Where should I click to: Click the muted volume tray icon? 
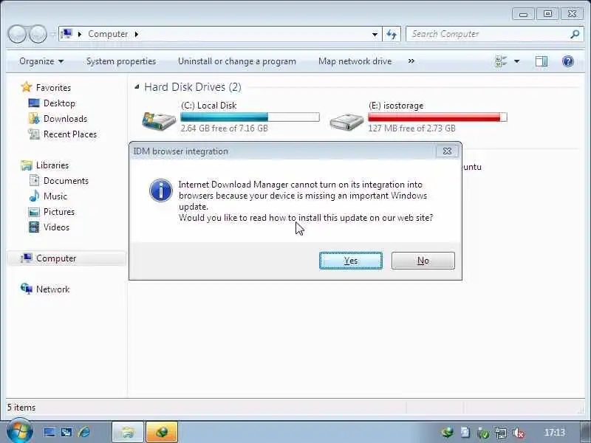click(x=519, y=433)
